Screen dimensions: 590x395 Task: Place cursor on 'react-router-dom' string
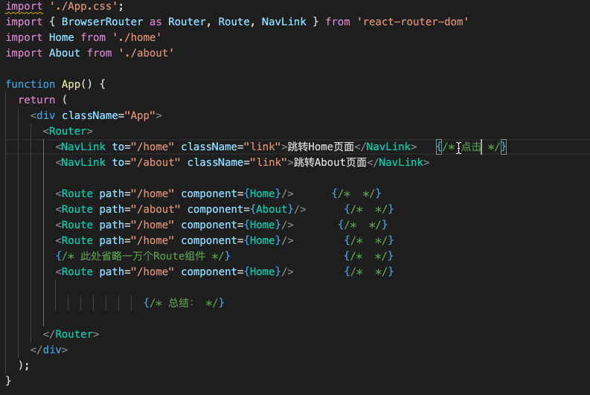click(413, 22)
